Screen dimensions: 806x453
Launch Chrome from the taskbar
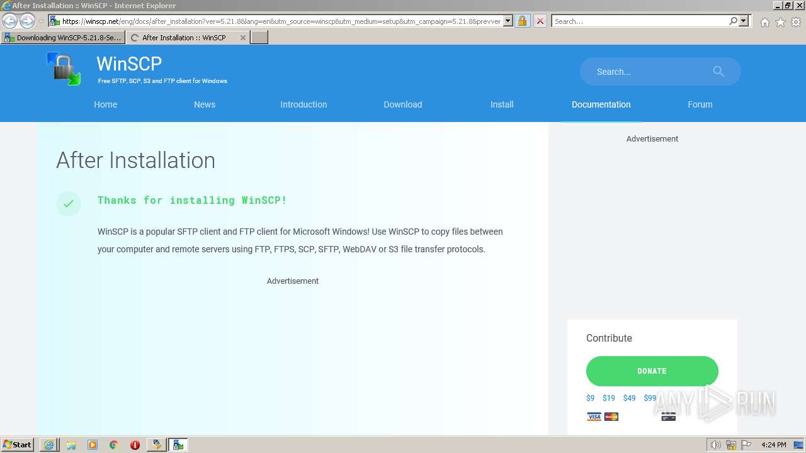coord(114,445)
